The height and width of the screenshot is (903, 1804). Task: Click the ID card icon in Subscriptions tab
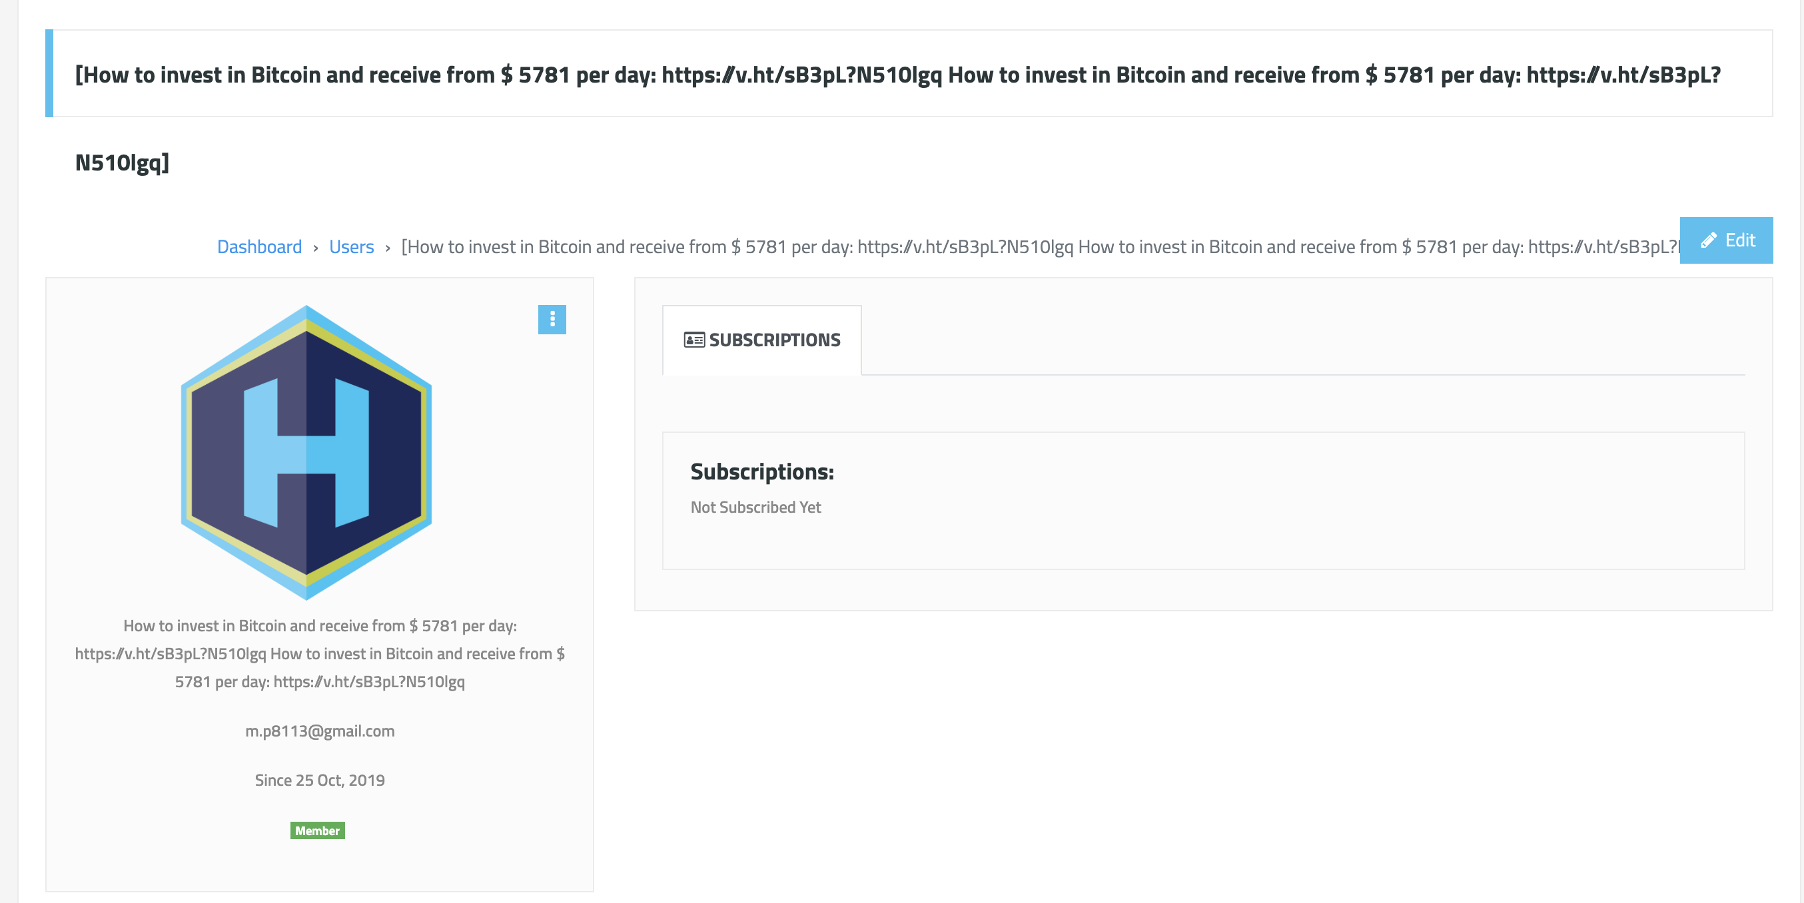click(x=694, y=340)
